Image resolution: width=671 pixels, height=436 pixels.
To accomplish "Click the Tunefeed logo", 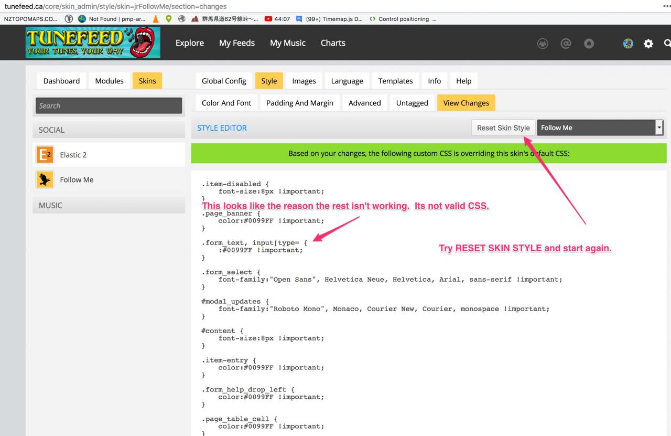I will (93, 43).
